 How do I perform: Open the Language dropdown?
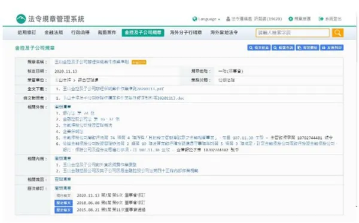[x=206, y=19]
